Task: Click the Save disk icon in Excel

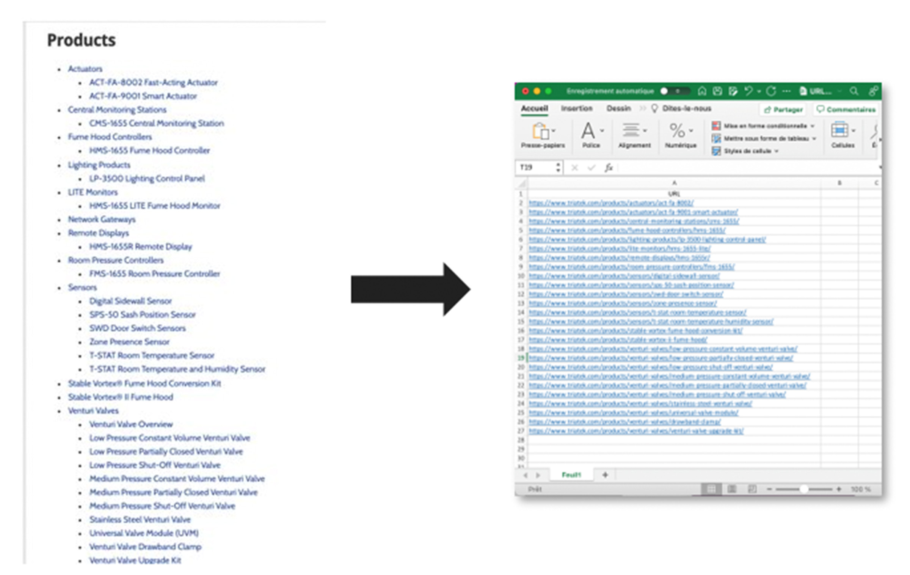Action: pyautogui.click(x=717, y=91)
